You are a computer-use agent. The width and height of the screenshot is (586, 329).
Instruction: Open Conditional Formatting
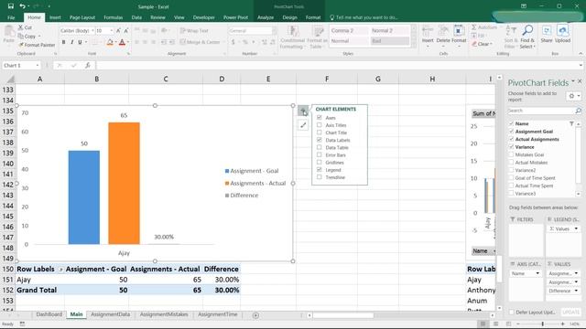pyautogui.click(x=293, y=37)
